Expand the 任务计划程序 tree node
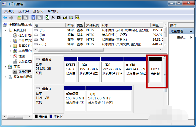Viewport: 196px width, 127px height. [10, 35]
